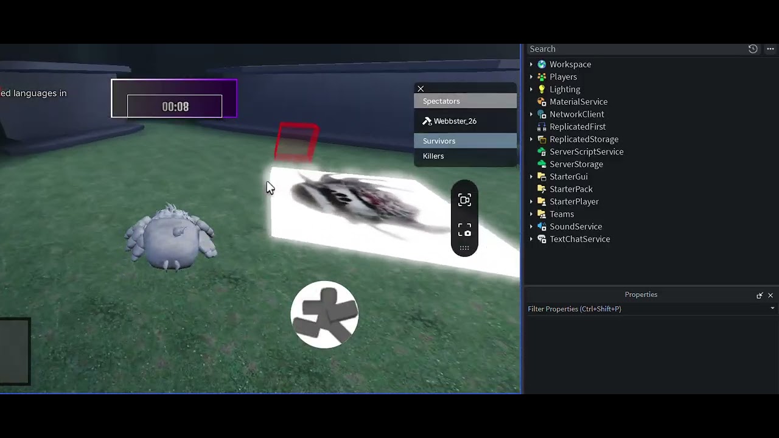Click the Spectators team header
Screen dimensions: 779x438
pyautogui.click(x=466, y=101)
